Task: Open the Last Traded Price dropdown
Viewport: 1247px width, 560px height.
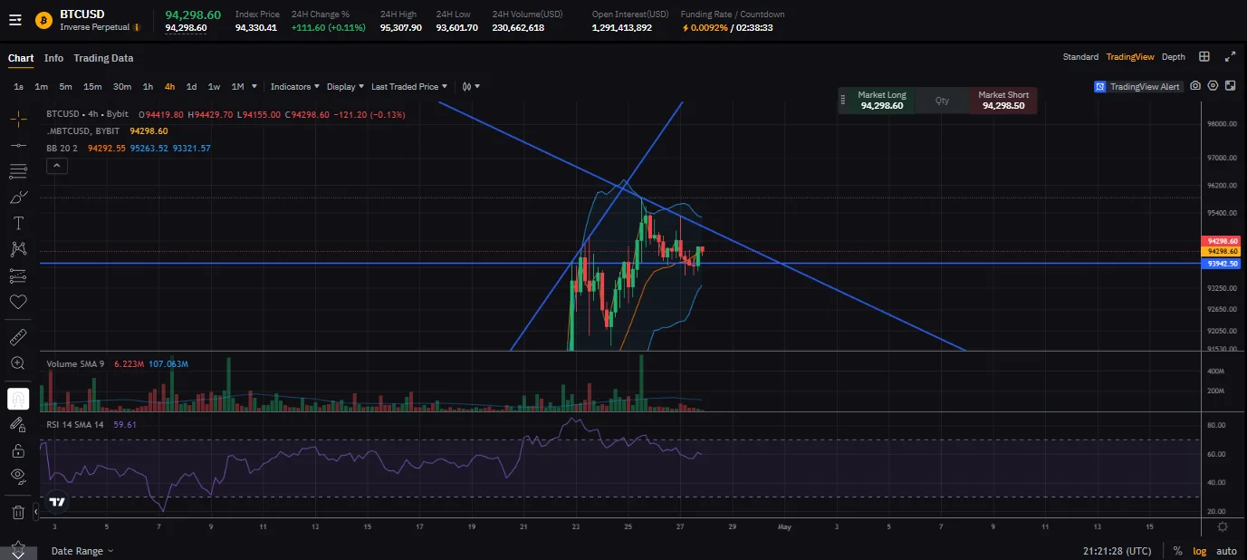Action: coord(409,87)
